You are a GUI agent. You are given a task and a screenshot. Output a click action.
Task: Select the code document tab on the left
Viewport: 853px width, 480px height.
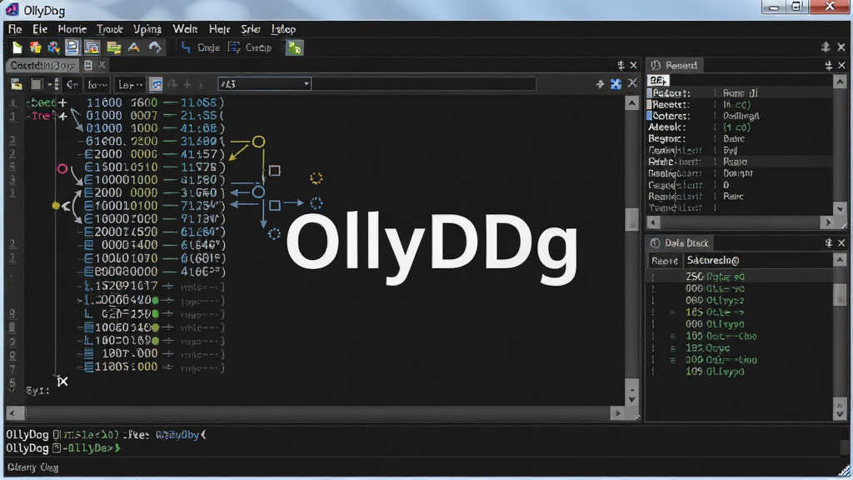click(42, 65)
